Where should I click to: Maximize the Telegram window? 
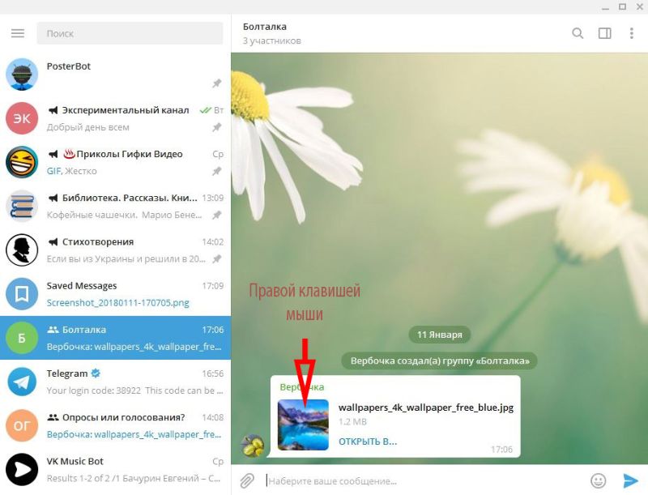(622, 6)
